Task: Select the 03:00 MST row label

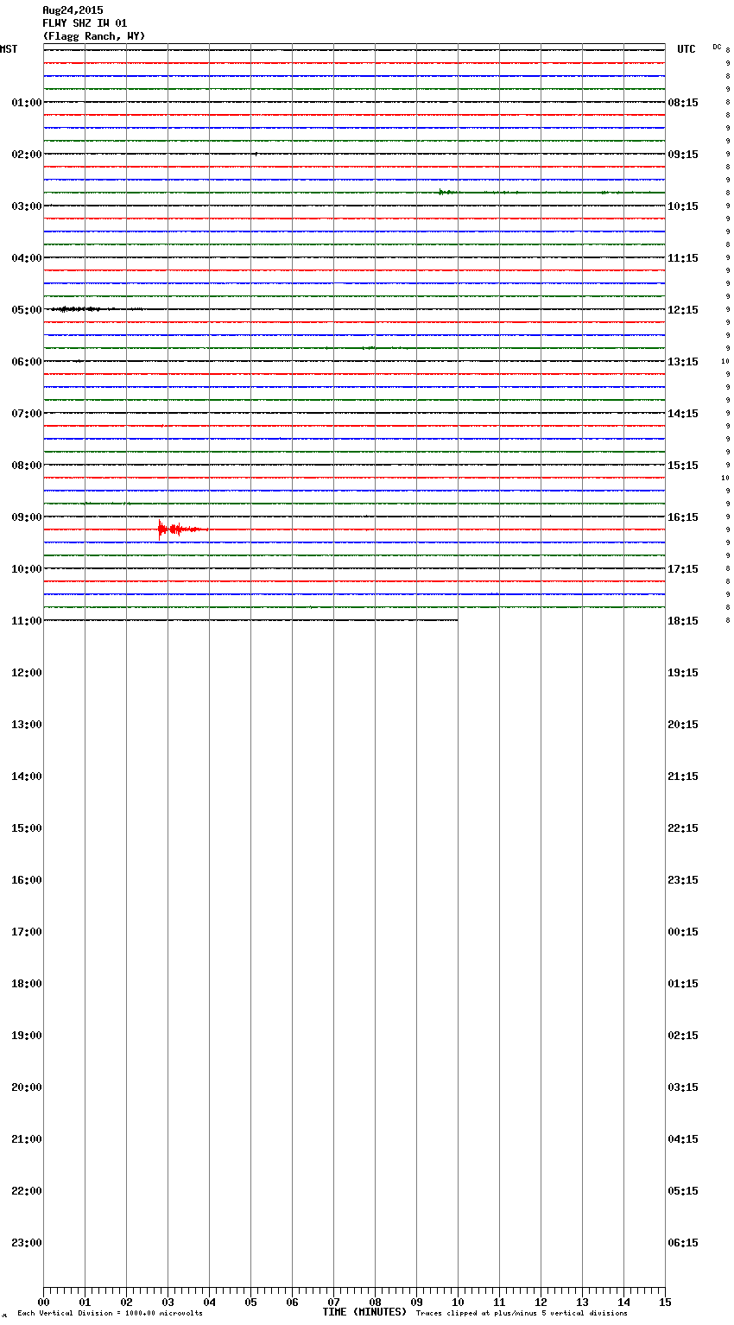Action: [26, 206]
